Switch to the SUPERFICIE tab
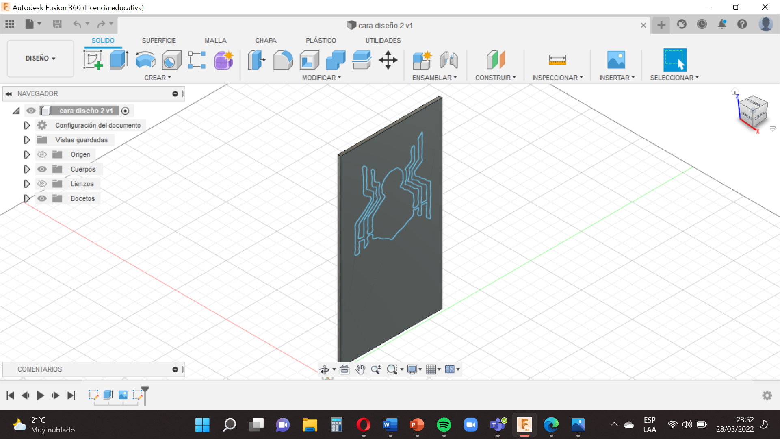Image resolution: width=780 pixels, height=439 pixels. [159, 41]
